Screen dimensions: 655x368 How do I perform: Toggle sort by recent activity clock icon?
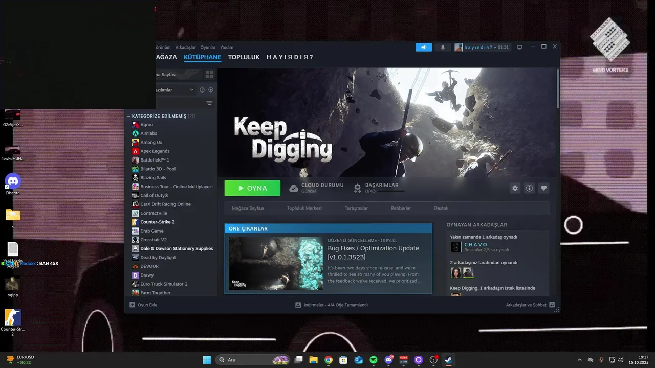(202, 90)
